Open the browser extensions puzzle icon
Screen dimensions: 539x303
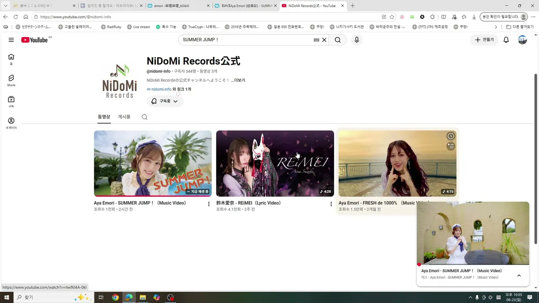pyautogui.click(x=432, y=17)
